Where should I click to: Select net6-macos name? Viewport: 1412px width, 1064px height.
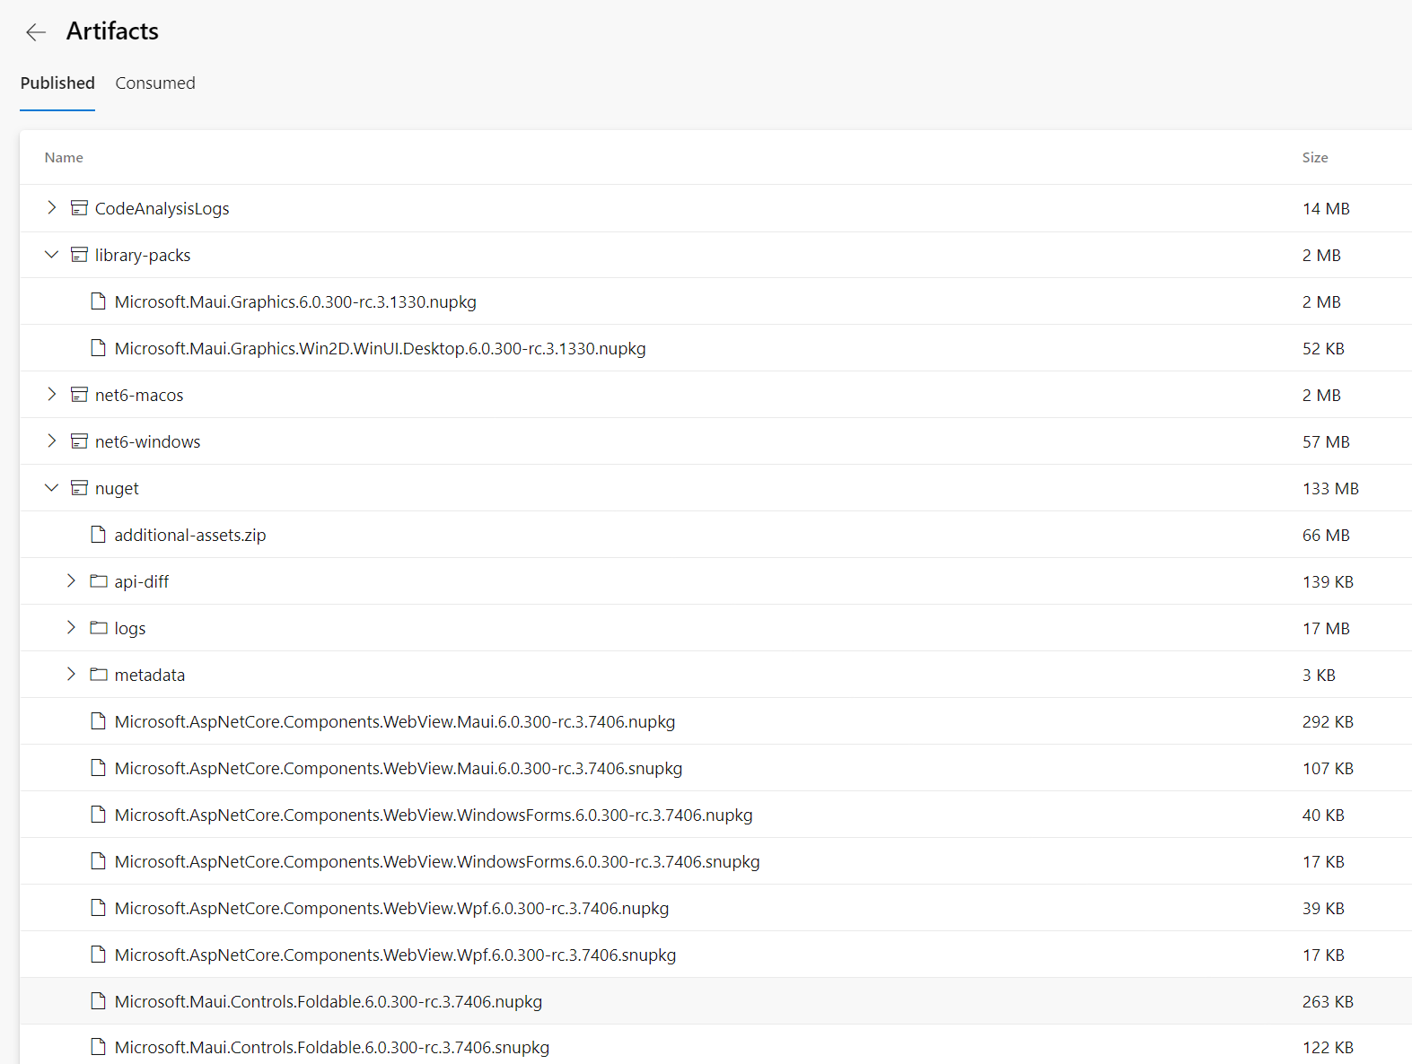[x=139, y=395]
